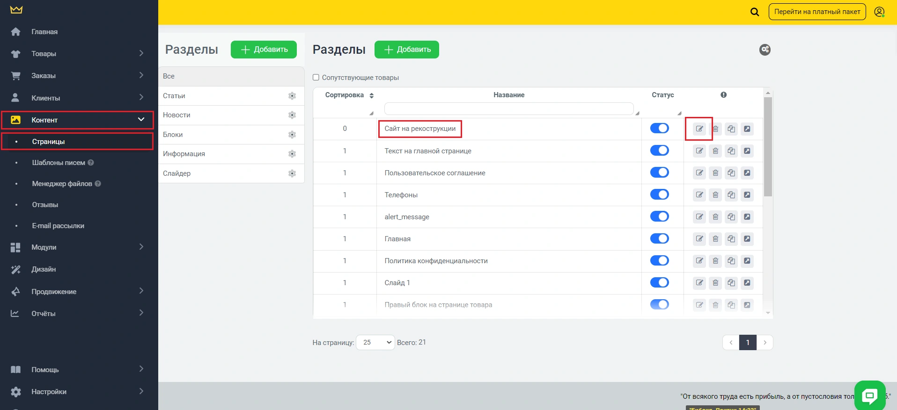Select the Блоки section
Viewport: 897px width, 410px height.
pos(173,135)
